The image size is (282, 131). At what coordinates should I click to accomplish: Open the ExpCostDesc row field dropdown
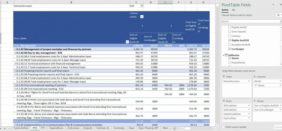click(249, 118)
